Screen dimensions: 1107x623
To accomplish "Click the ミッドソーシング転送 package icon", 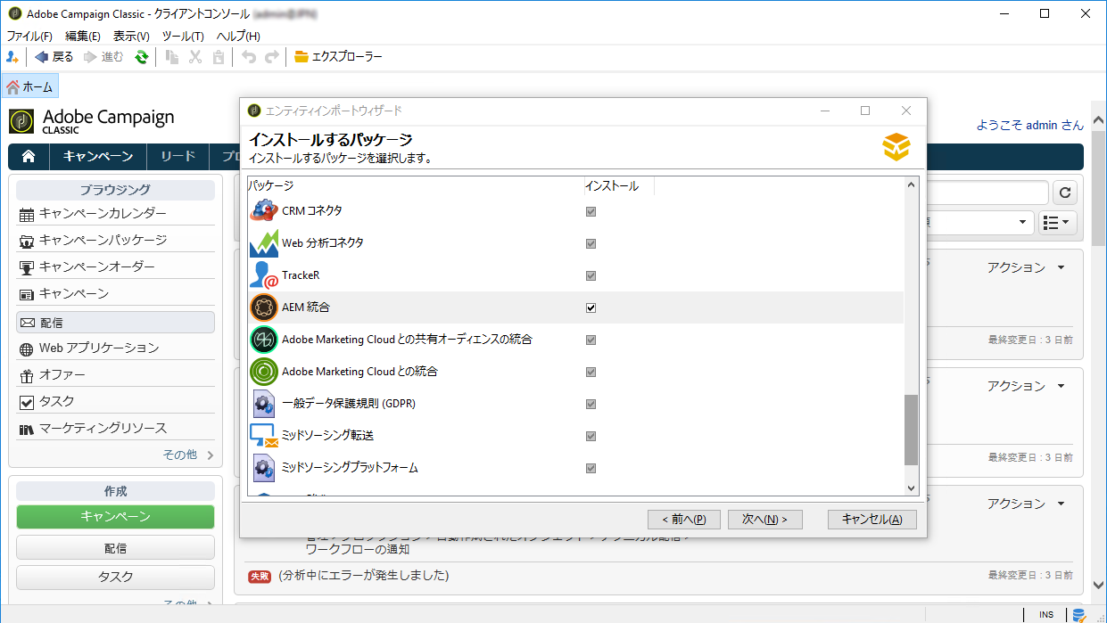I will 264,436.
